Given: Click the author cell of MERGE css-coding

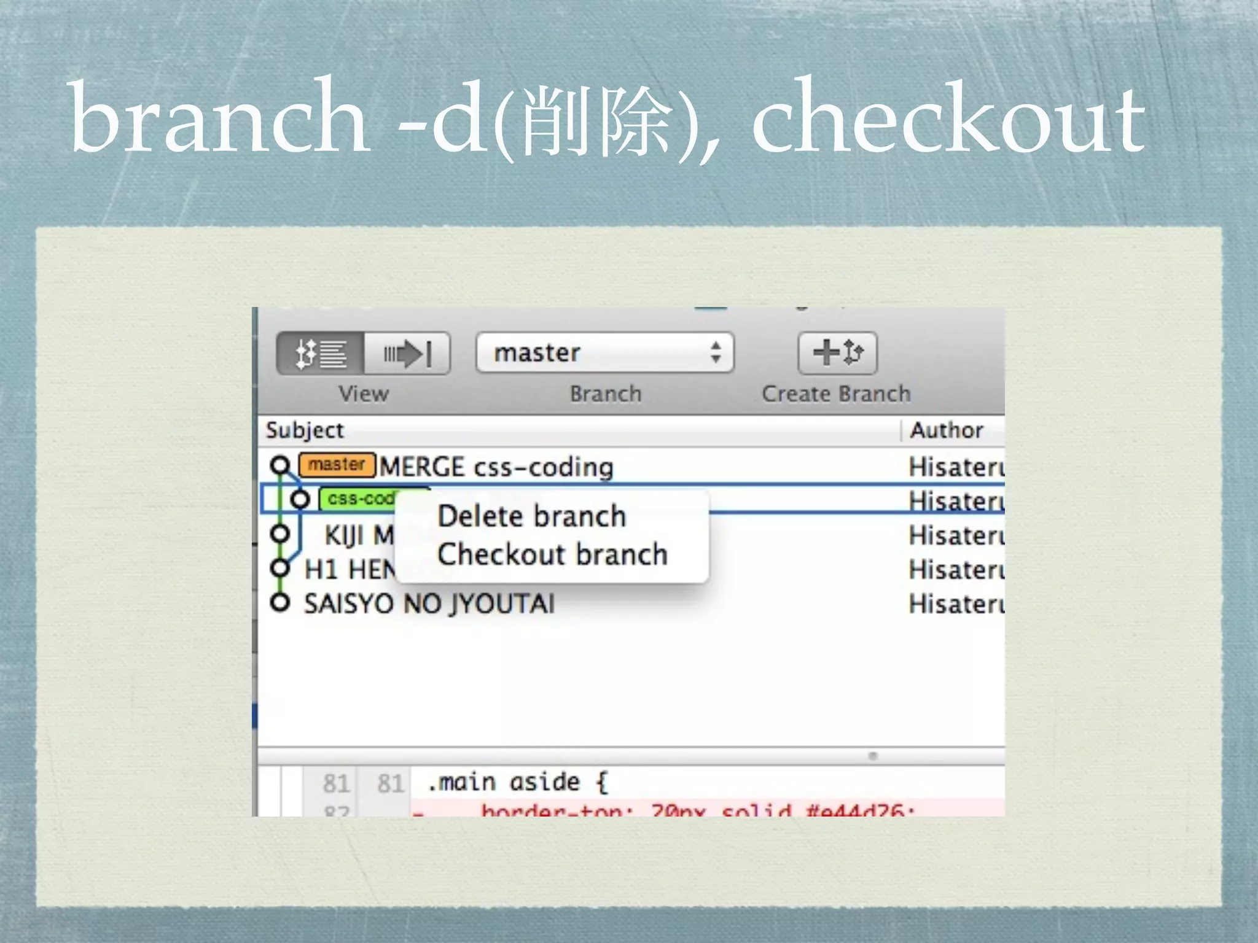Looking at the screenshot, I should point(956,467).
